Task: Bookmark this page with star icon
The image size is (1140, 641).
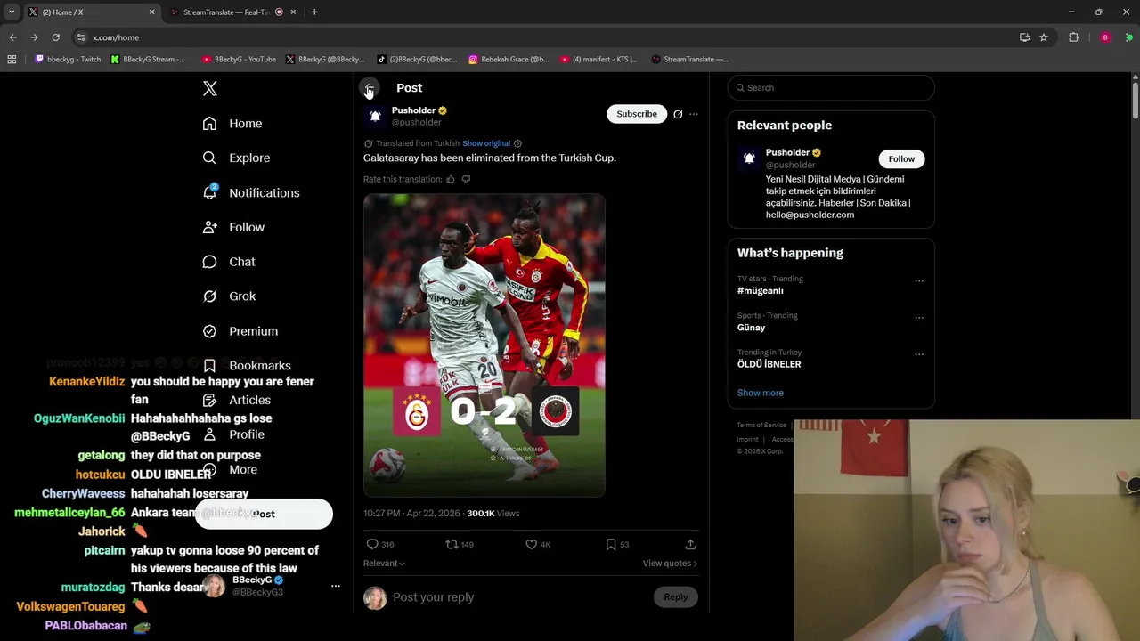Action: [1044, 37]
